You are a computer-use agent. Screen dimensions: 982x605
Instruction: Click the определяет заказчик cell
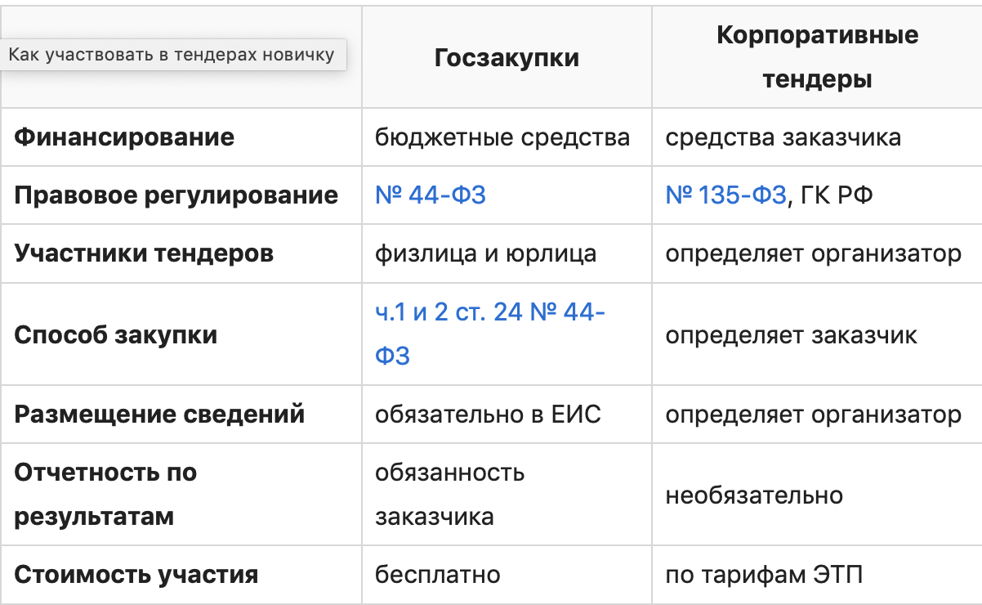coord(791,334)
